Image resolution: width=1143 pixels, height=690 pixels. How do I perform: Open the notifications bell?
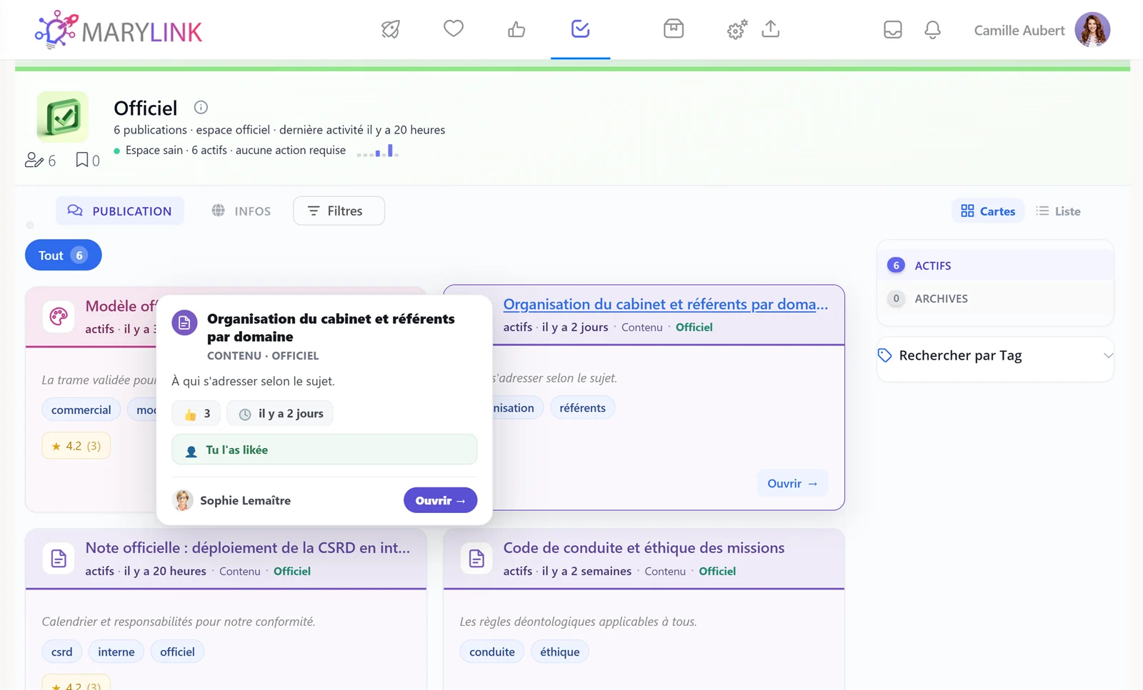click(932, 30)
